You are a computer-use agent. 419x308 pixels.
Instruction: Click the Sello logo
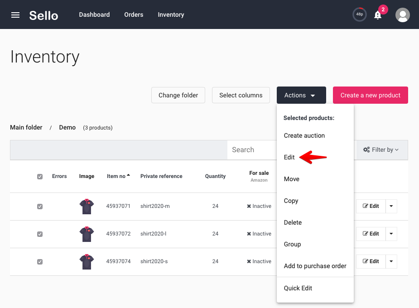(x=43, y=15)
